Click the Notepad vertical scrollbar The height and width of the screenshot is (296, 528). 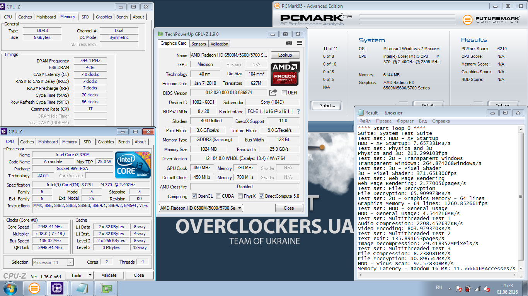tap(521, 199)
